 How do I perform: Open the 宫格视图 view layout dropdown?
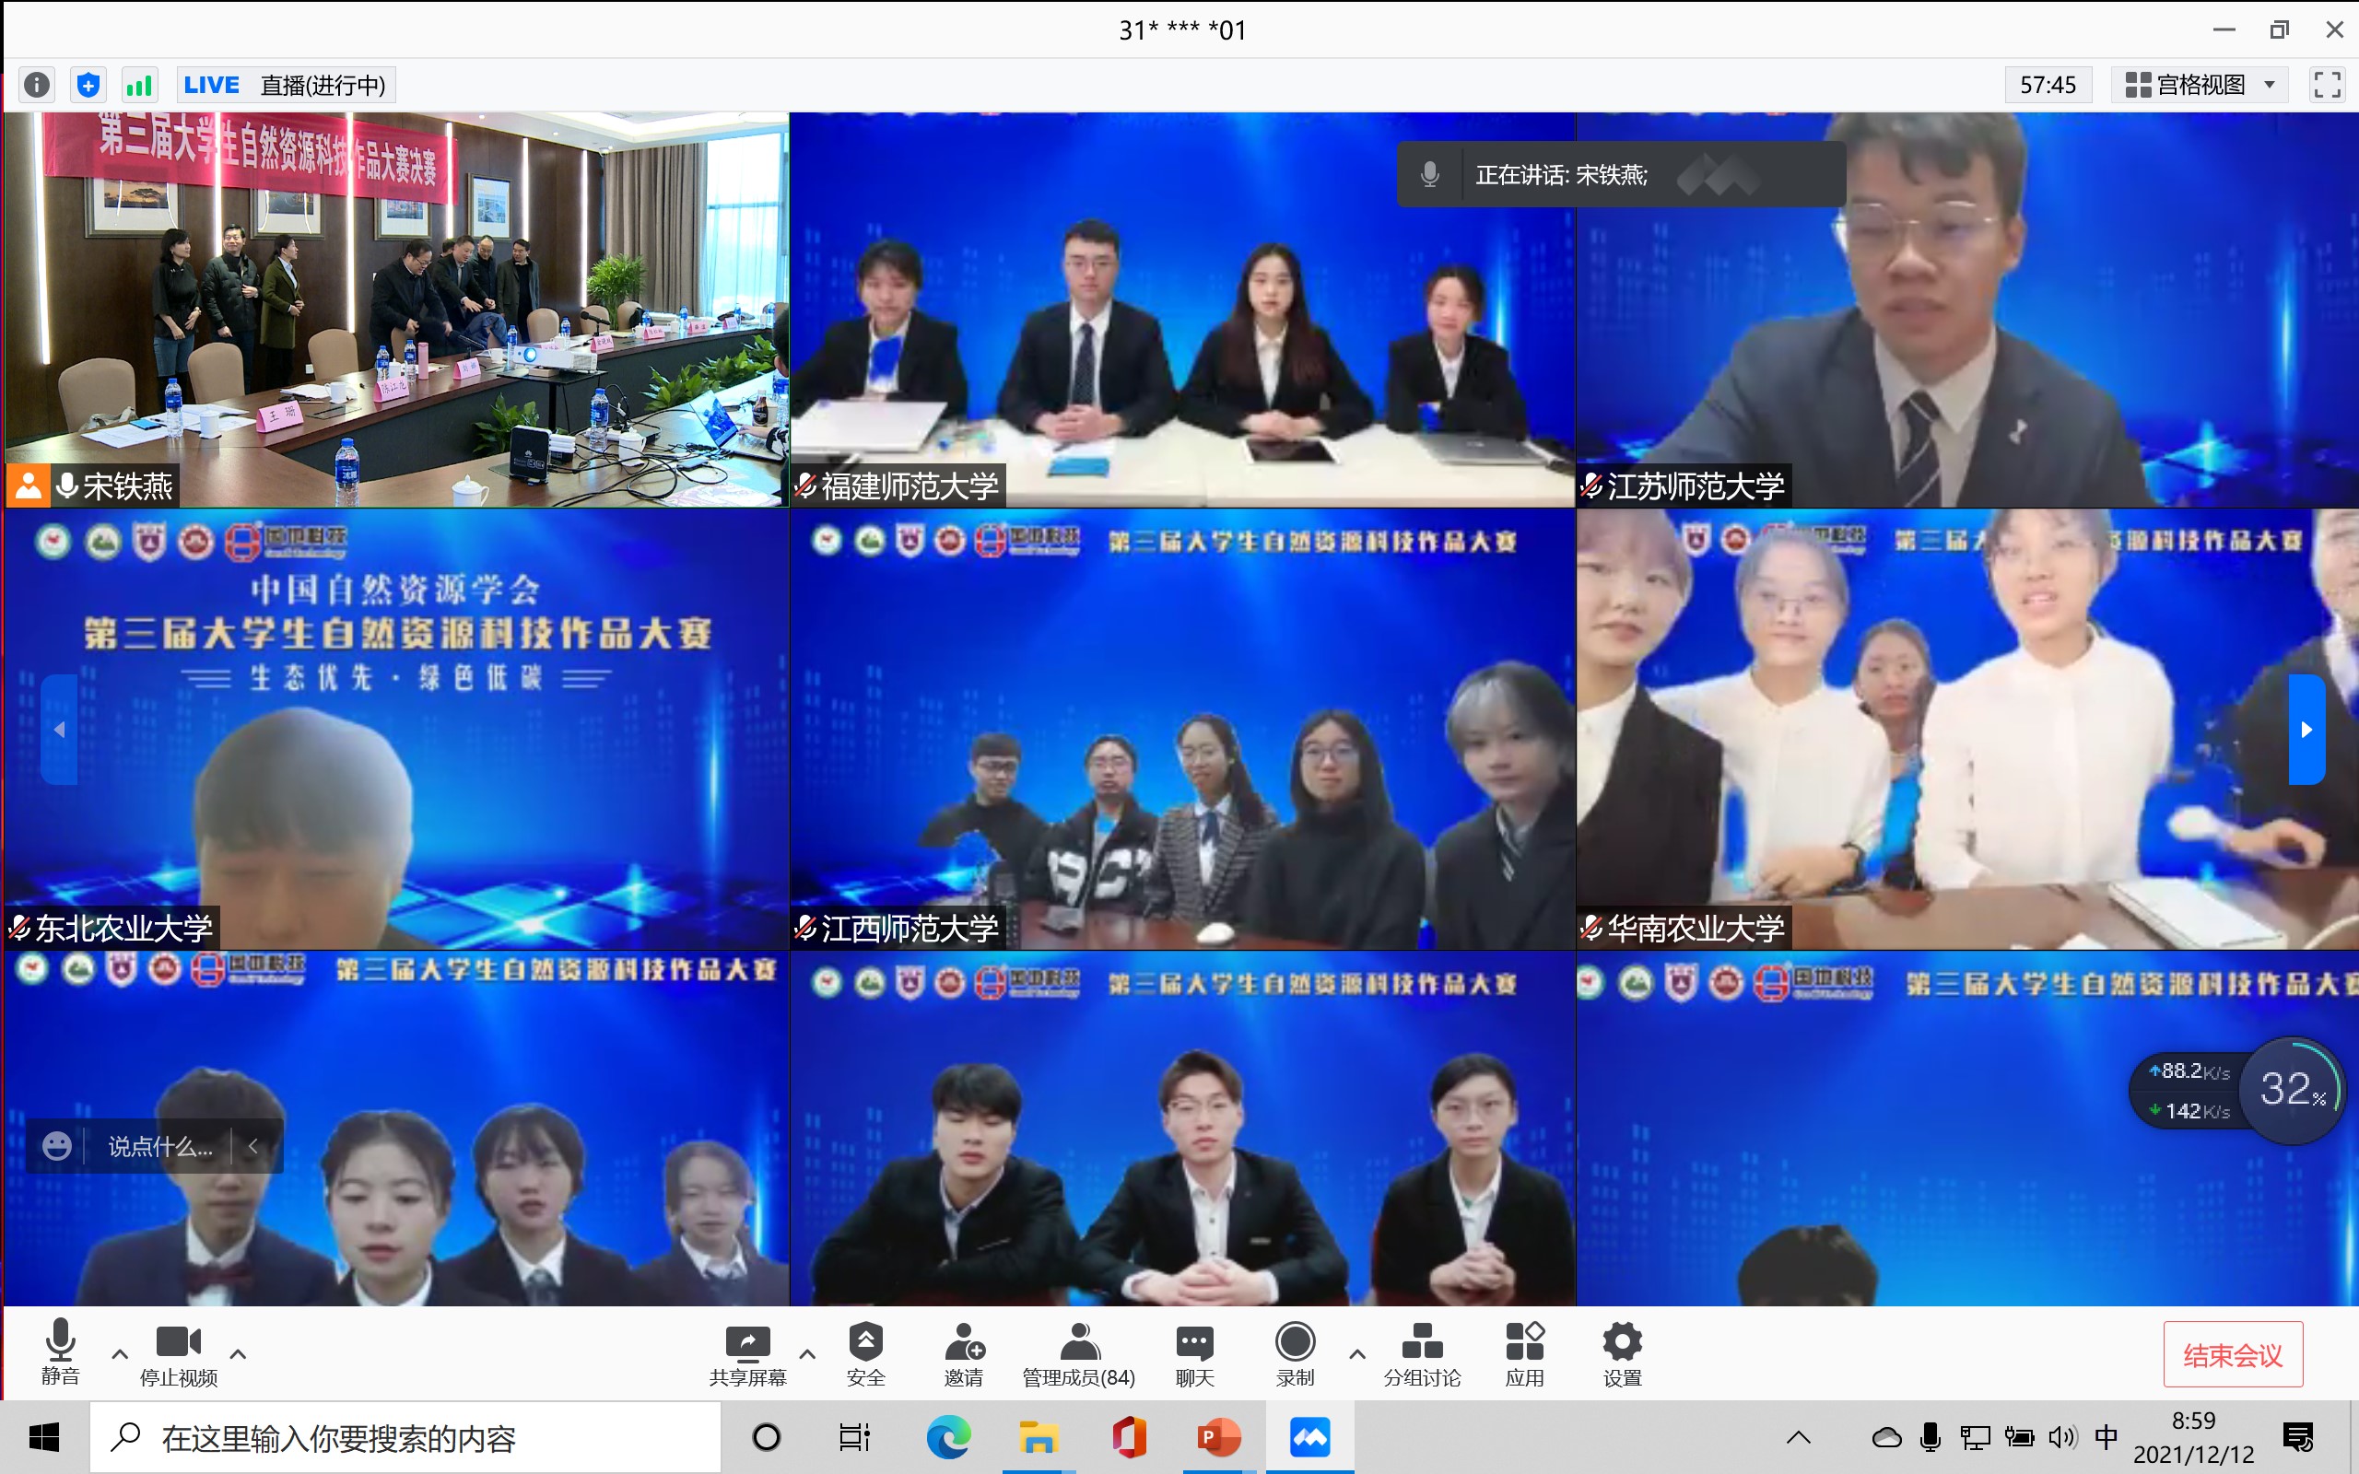(2200, 85)
